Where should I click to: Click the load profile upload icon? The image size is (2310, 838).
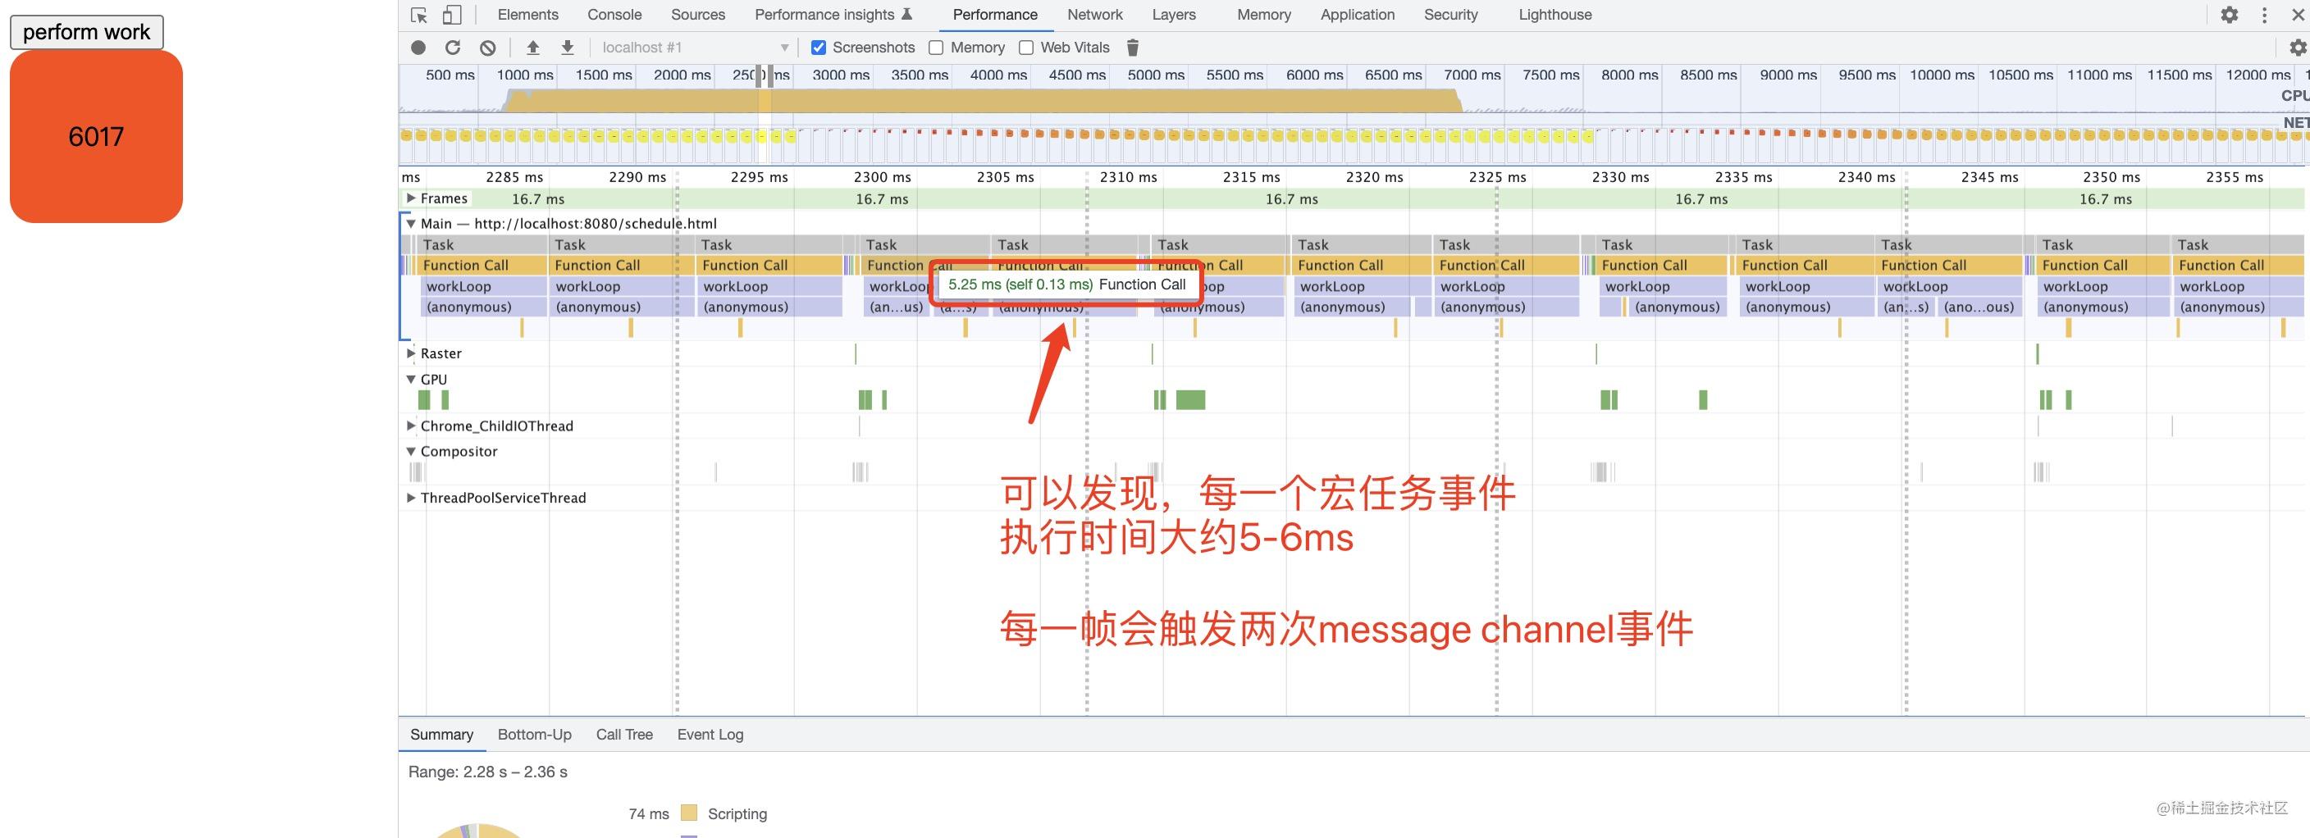click(x=532, y=48)
